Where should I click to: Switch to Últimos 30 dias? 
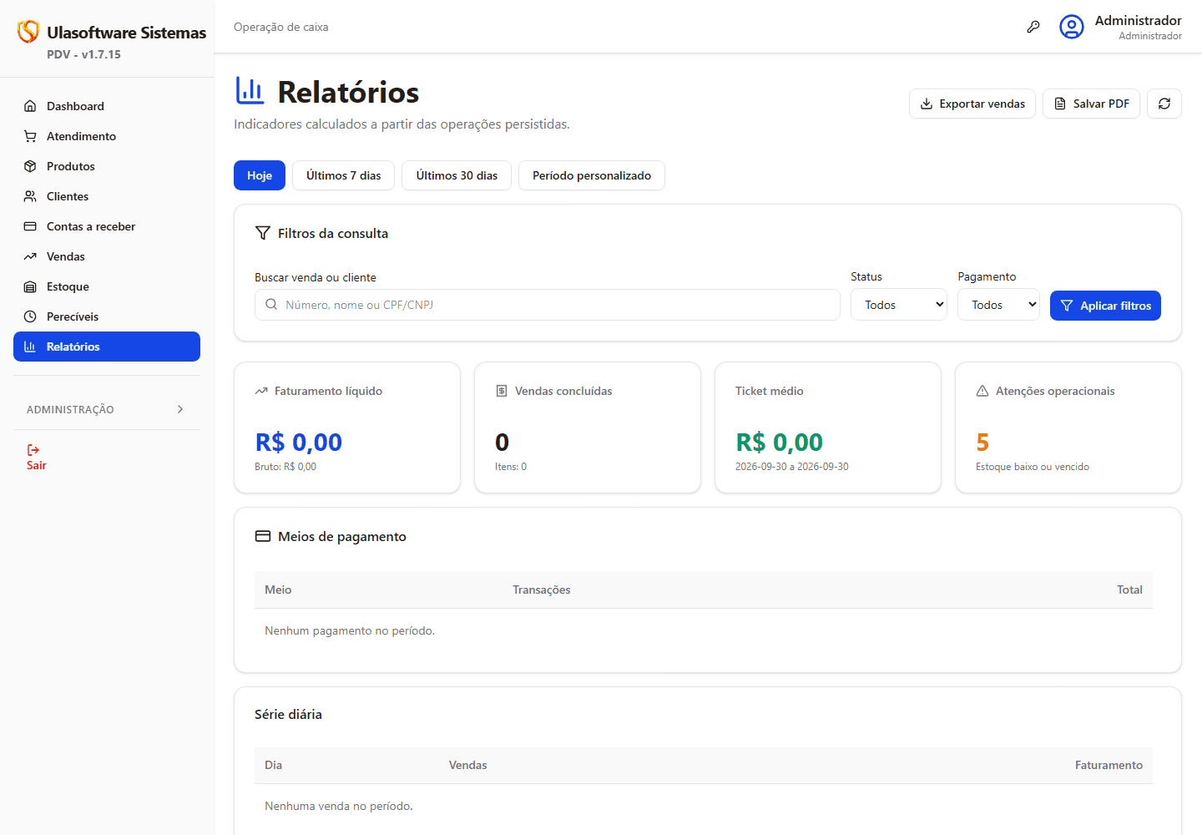[x=457, y=175]
